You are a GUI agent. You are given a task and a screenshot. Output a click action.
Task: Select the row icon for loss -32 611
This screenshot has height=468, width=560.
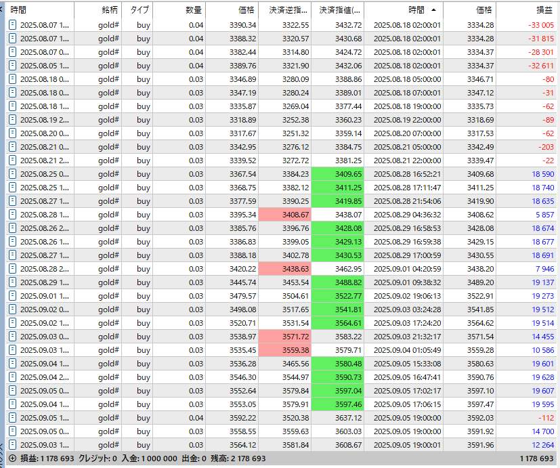(x=12, y=66)
